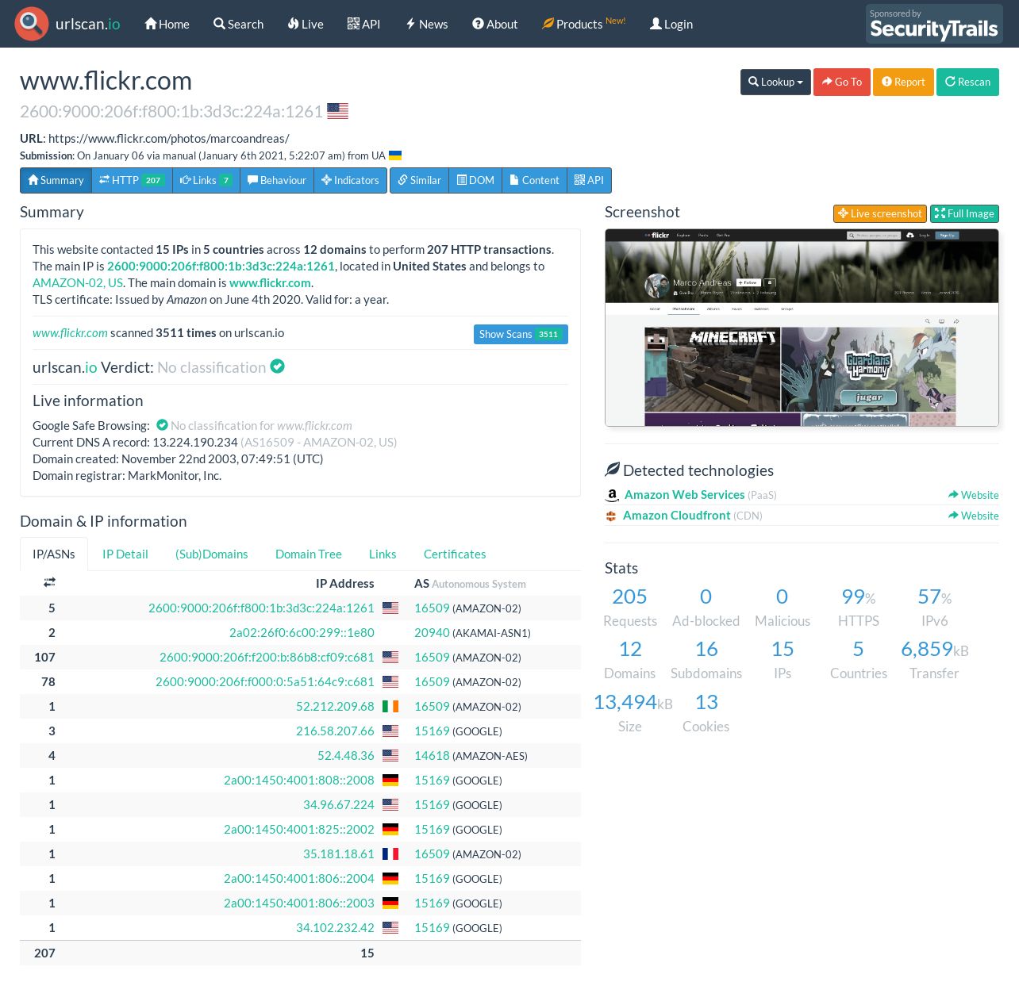Image resolution: width=1019 pixels, height=982 pixels.
Task: Click the green verdict checkmark icon
Action: 277,366
